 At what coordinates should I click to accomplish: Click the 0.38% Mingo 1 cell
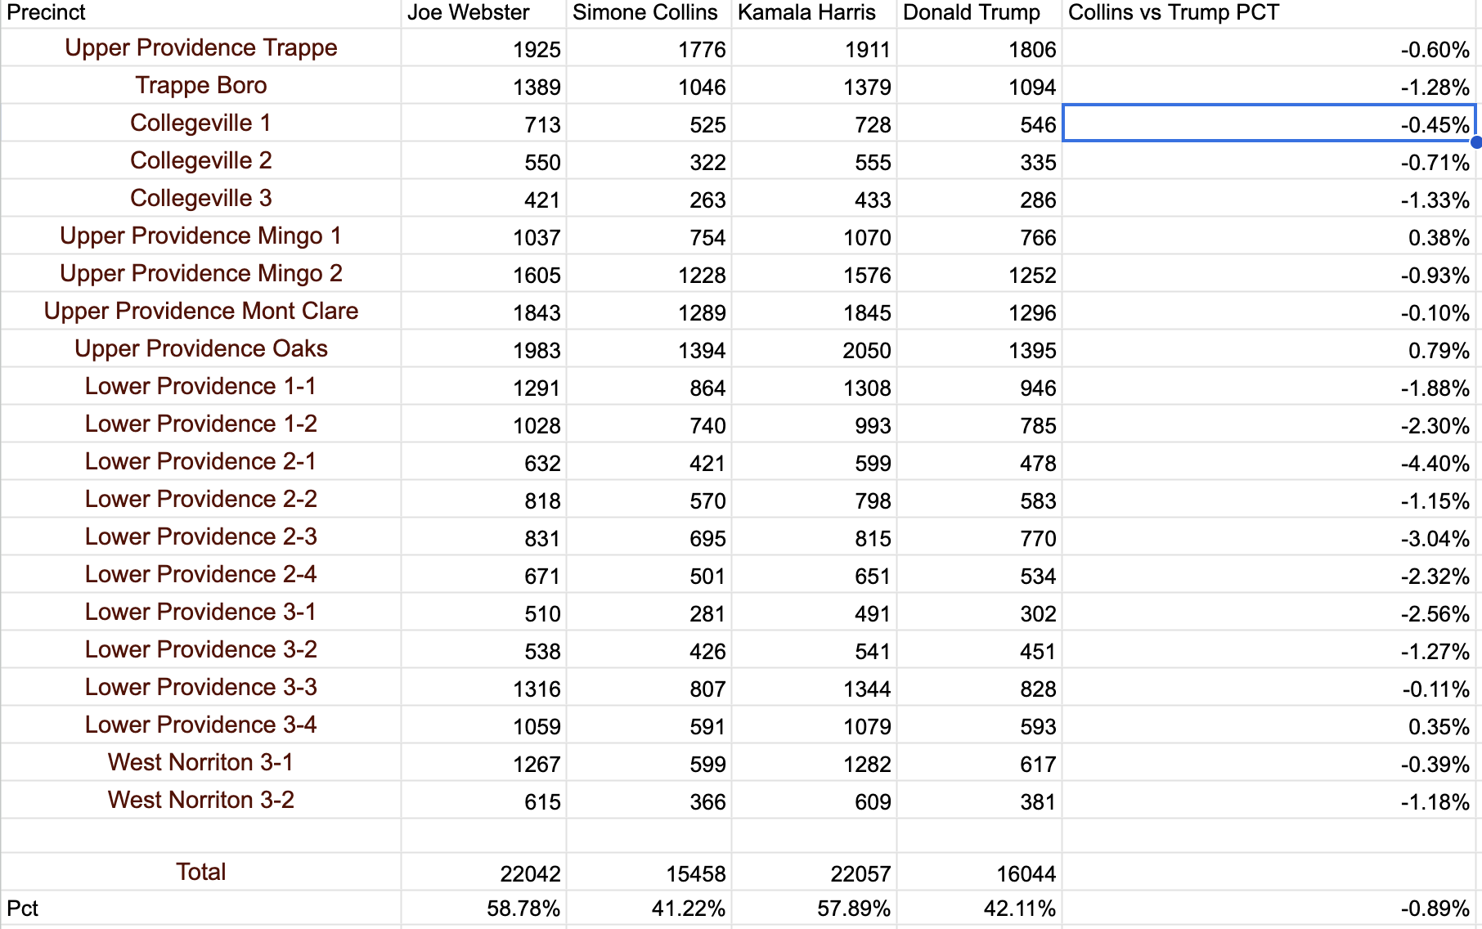(x=1269, y=236)
